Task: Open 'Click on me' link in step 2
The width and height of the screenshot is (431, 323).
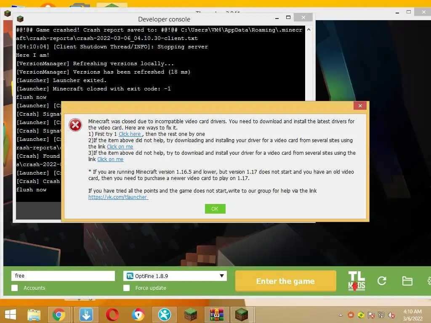Action: [120, 147]
